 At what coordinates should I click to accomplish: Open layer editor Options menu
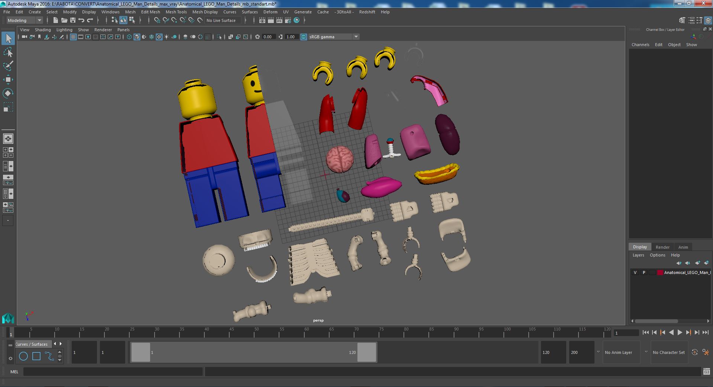(x=657, y=255)
